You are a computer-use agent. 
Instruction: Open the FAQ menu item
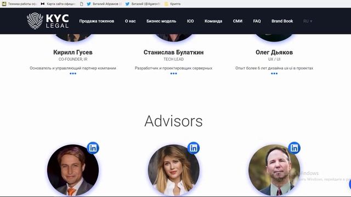tap(257, 21)
